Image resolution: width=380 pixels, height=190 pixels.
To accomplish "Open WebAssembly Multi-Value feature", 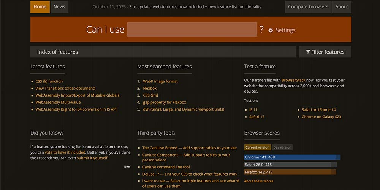I will point(58,102).
